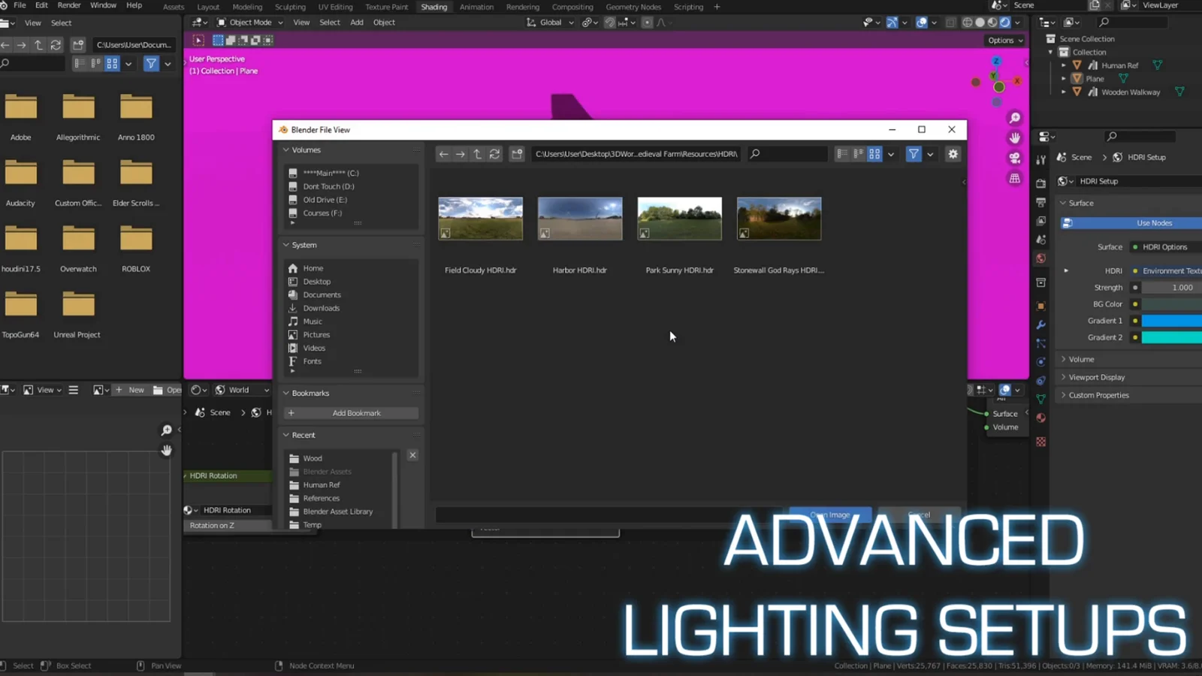1202x676 pixels.
Task: Collapse the Volumes section
Action: 286,150
